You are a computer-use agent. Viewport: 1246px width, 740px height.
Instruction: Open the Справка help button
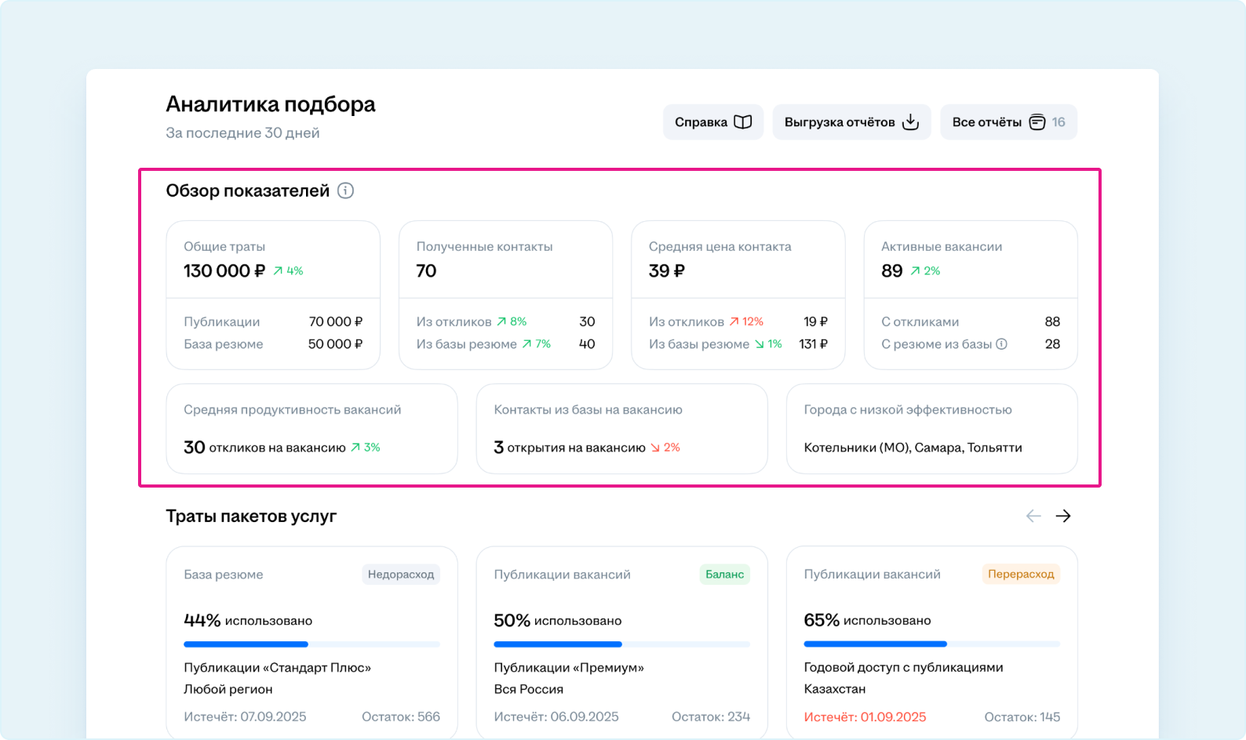[x=712, y=122]
